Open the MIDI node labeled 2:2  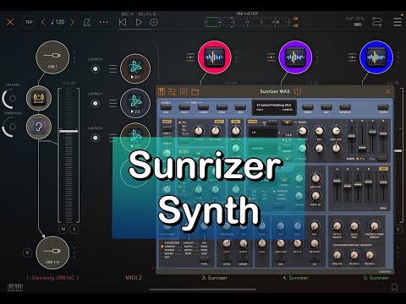point(135,103)
